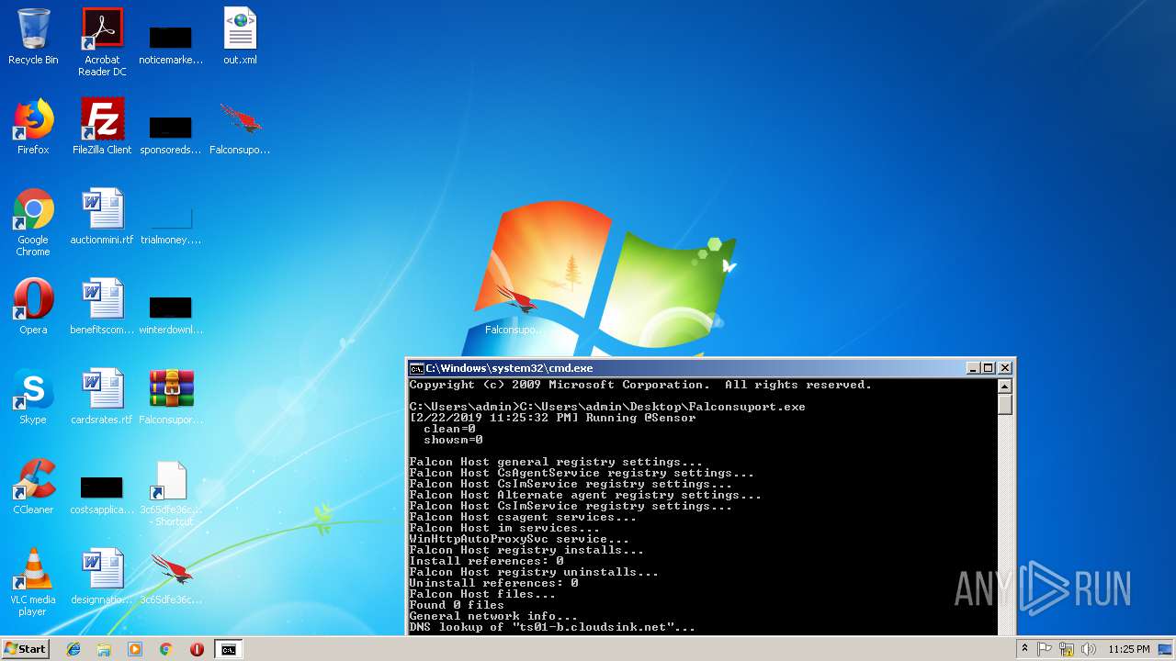The image size is (1176, 661).
Task: Select the benefitscom... Word document
Action: pyautogui.click(x=102, y=307)
